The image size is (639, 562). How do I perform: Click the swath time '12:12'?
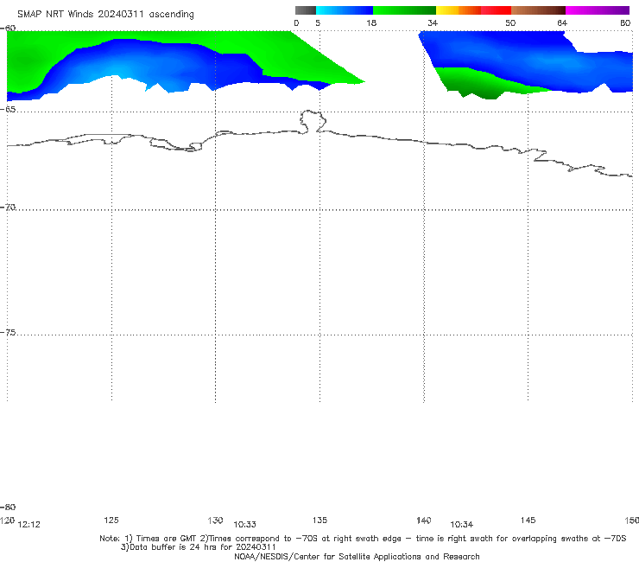[29, 525]
